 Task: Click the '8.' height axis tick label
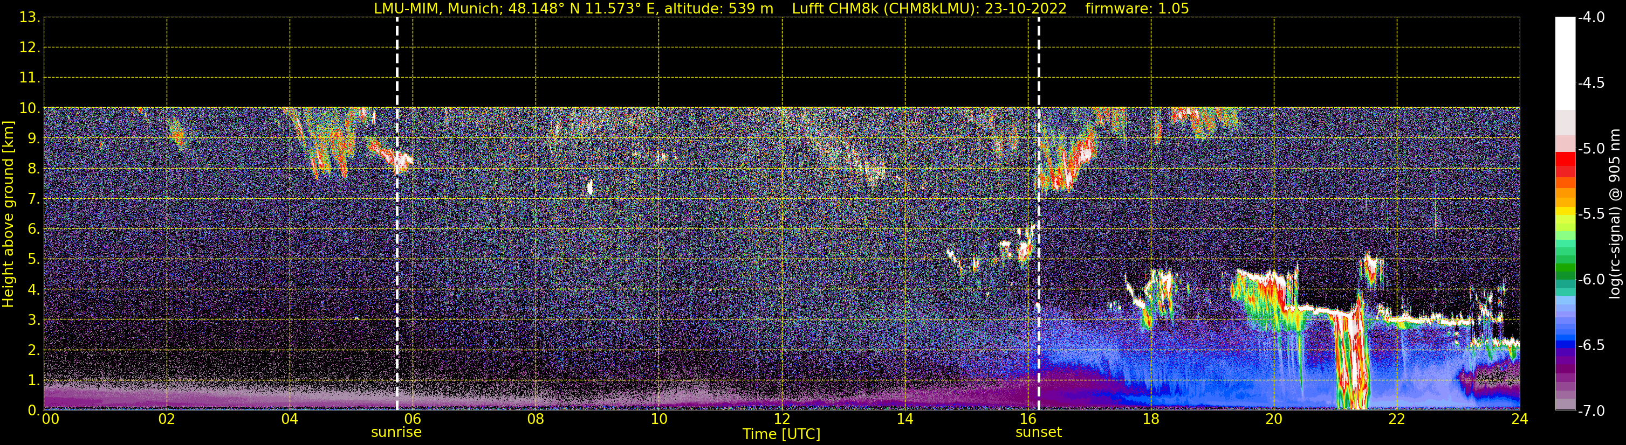33,168
